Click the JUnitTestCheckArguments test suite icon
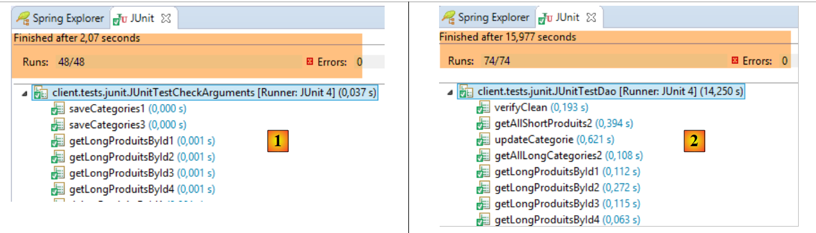 coord(40,93)
